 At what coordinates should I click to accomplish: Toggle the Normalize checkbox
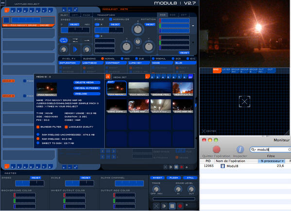(x=111, y=19)
